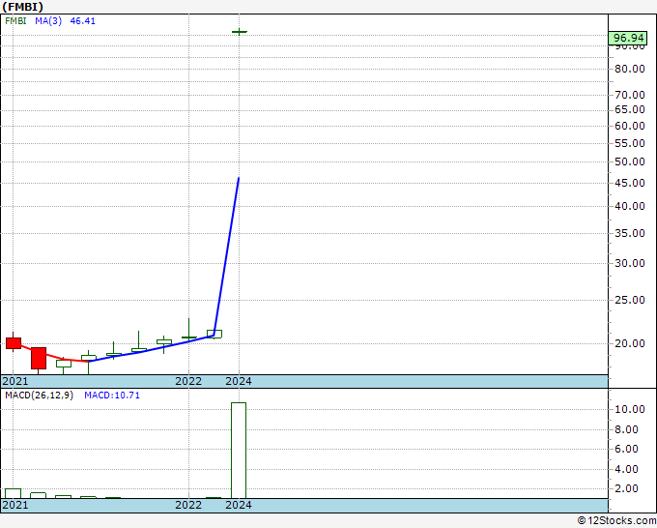Viewport: 657px width, 528px height.
Task: Click the large second red candlestick
Action: point(39,359)
